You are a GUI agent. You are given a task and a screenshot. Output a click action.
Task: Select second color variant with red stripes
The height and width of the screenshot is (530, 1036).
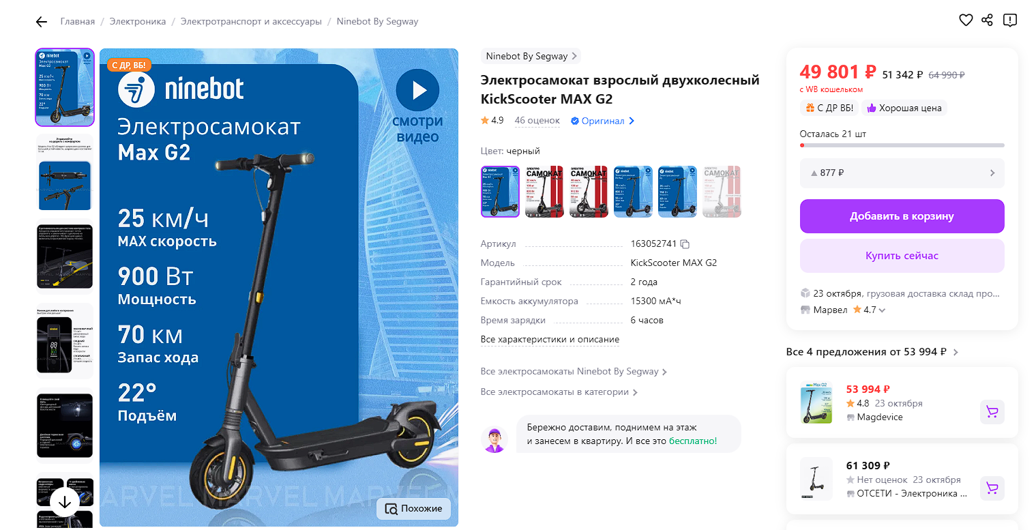[x=544, y=192]
